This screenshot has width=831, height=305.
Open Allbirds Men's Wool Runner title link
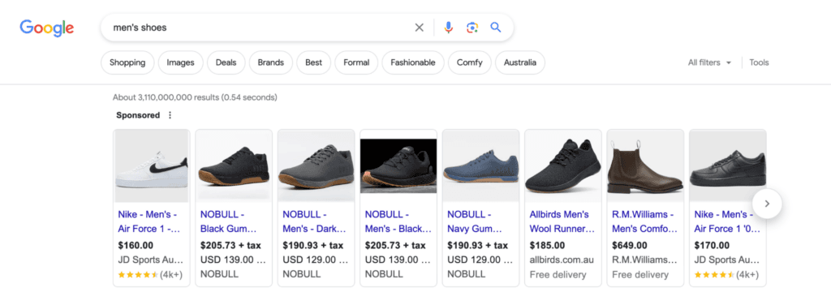562,222
